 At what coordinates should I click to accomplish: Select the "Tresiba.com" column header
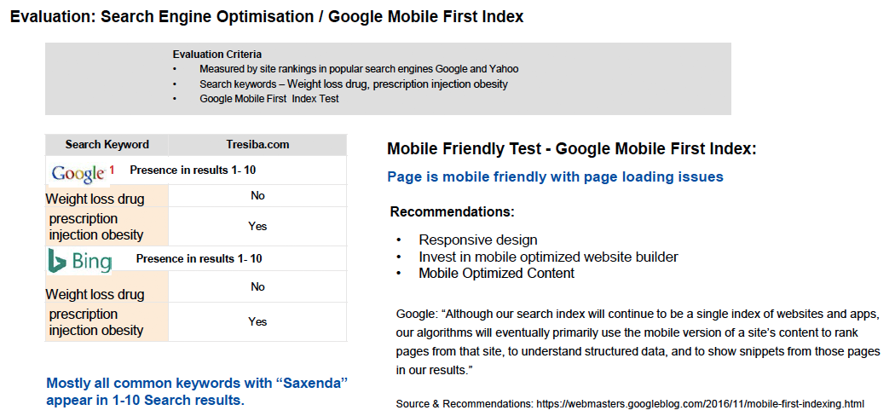pos(257,145)
